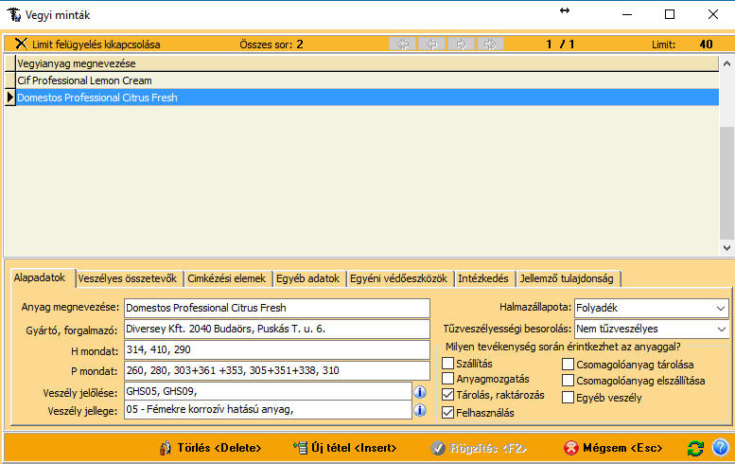The height and width of the screenshot is (464, 735).
Task: Click the Vegyianyag megnevezése column header
Action: coord(367,63)
